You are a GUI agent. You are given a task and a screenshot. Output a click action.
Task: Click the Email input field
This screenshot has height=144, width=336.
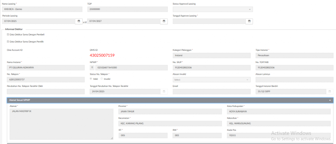click(x=212, y=92)
